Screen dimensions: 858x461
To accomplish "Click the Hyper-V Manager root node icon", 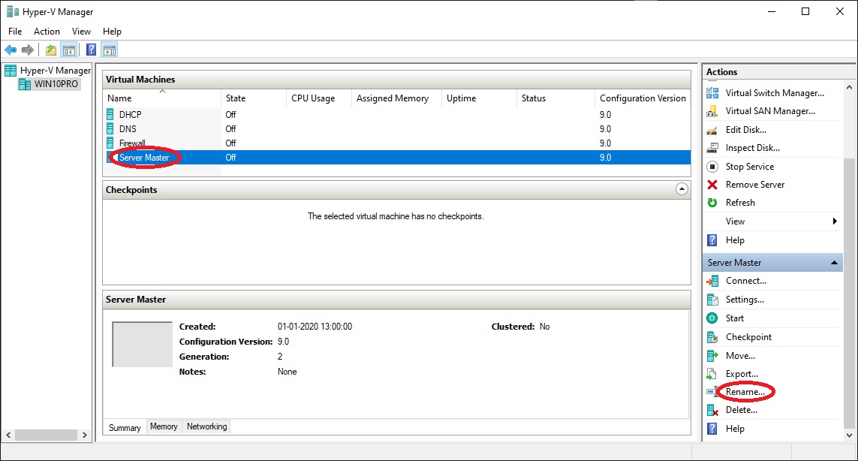I will coord(11,71).
